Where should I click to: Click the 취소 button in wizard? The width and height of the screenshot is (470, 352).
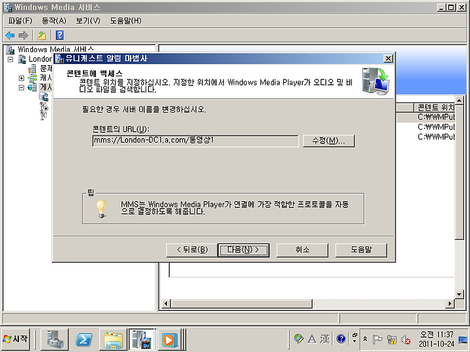(302, 250)
